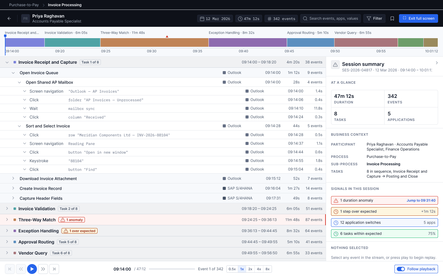This screenshot has width=443, height=277.
Task: Open the 1 step over expected signal
Action: [x=385, y=211]
